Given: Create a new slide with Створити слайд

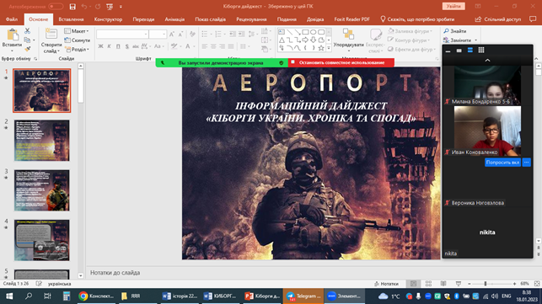Looking at the screenshot, I should coord(51,40).
